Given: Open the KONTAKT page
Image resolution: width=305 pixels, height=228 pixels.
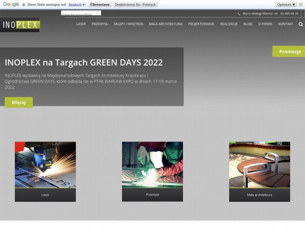Looking at the screenshot, I should (x=285, y=24).
